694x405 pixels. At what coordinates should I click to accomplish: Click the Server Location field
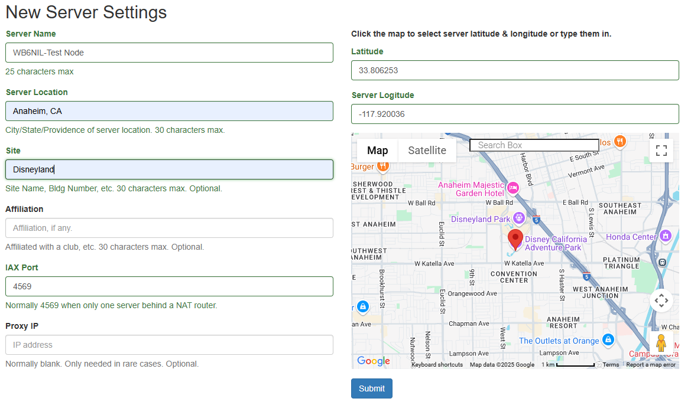tap(169, 111)
